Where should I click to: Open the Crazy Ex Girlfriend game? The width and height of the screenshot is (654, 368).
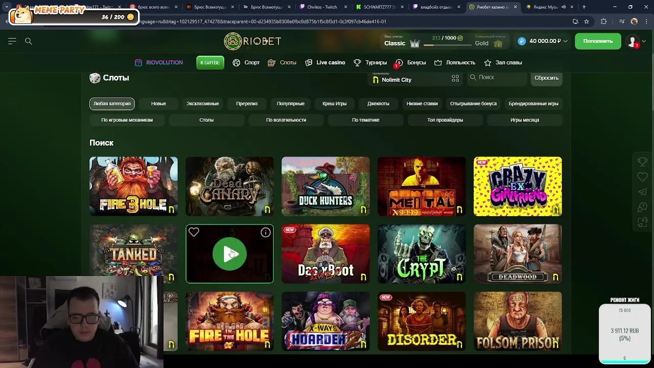pyautogui.click(x=518, y=186)
